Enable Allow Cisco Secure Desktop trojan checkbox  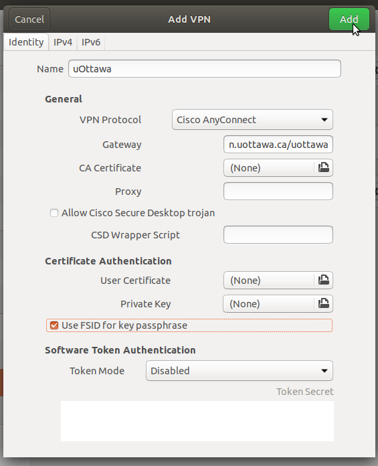54,213
